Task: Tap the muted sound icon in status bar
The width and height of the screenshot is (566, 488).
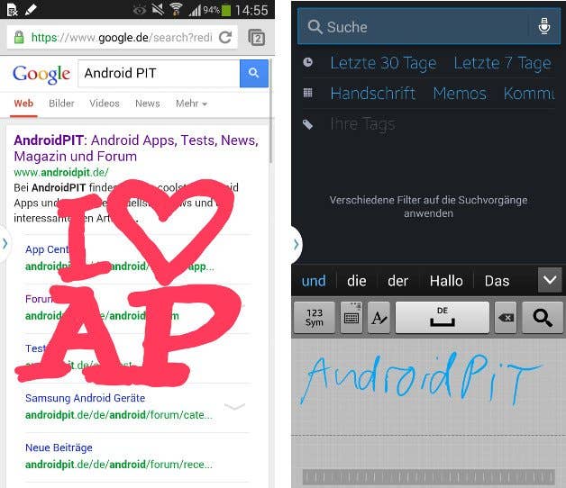Action: 158,10
